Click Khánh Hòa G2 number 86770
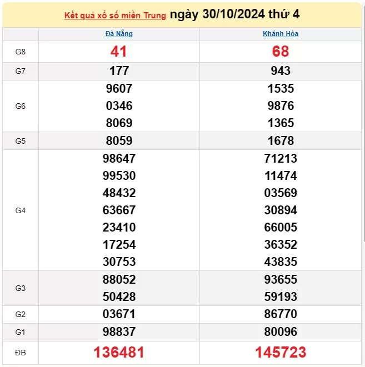 tap(281, 314)
